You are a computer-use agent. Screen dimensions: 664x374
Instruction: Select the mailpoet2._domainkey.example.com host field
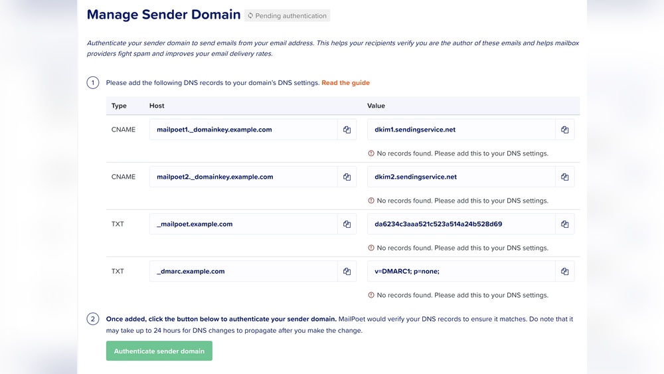click(x=244, y=177)
